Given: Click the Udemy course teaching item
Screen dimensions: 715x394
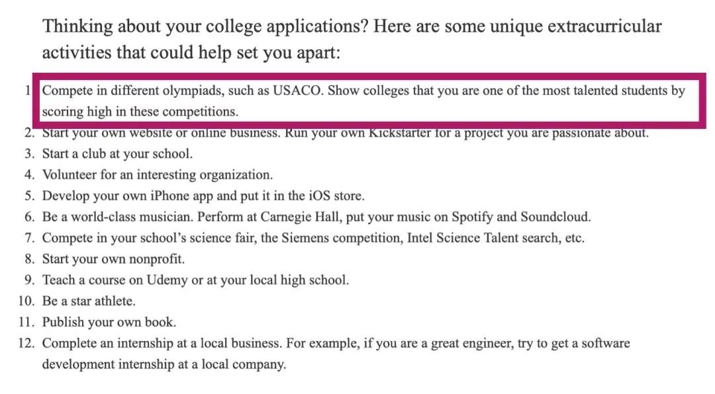Looking at the screenshot, I should (x=195, y=280).
